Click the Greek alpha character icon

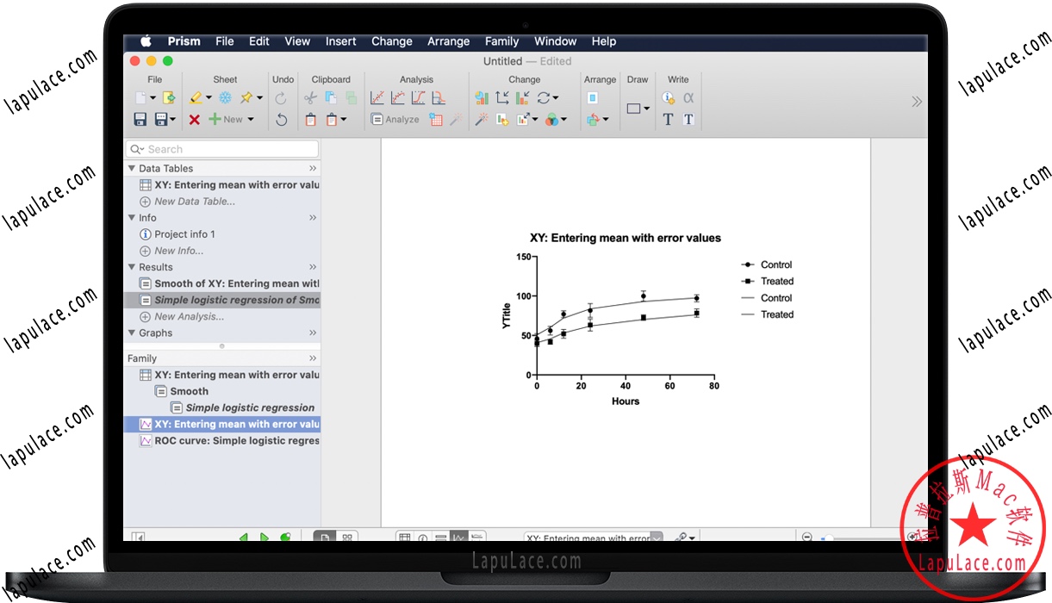(688, 98)
